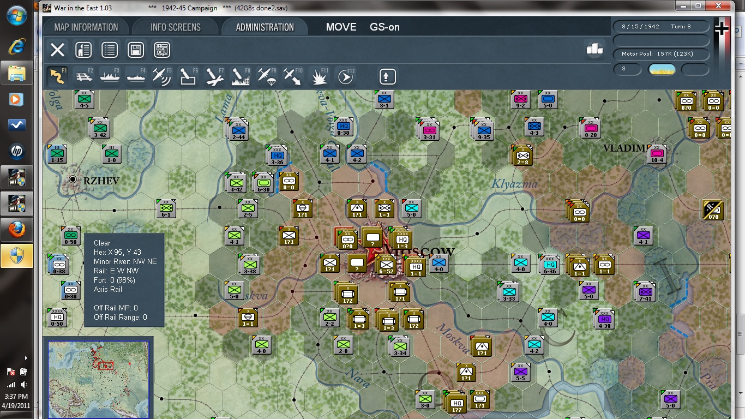Screen dimensions: 745x419
Task: Open the podium victory chart icon
Action: point(594,49)
